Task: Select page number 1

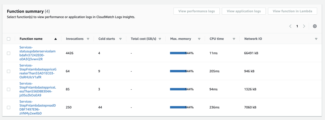Action: [x=297, y=26]
